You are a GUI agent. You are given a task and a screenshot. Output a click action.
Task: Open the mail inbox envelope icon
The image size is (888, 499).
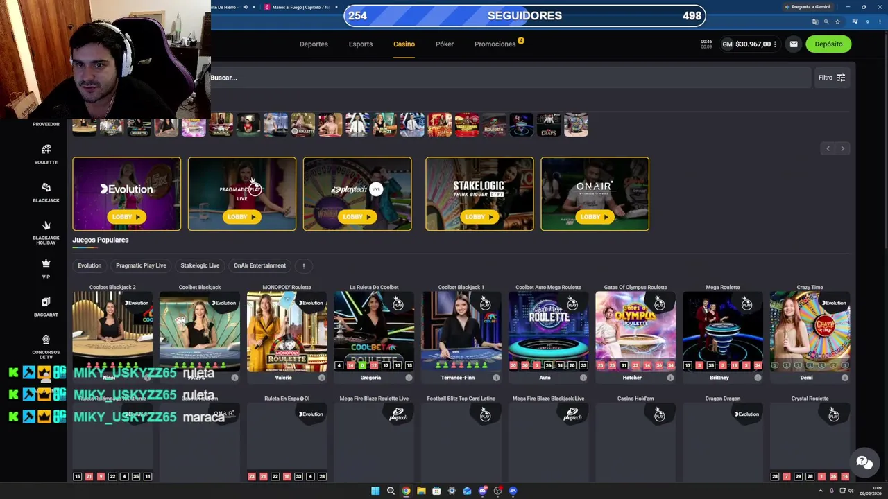tap(794, 44)
